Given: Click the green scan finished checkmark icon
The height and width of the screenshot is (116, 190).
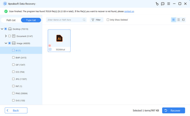Looking at the screenshot, I should 6,11.
